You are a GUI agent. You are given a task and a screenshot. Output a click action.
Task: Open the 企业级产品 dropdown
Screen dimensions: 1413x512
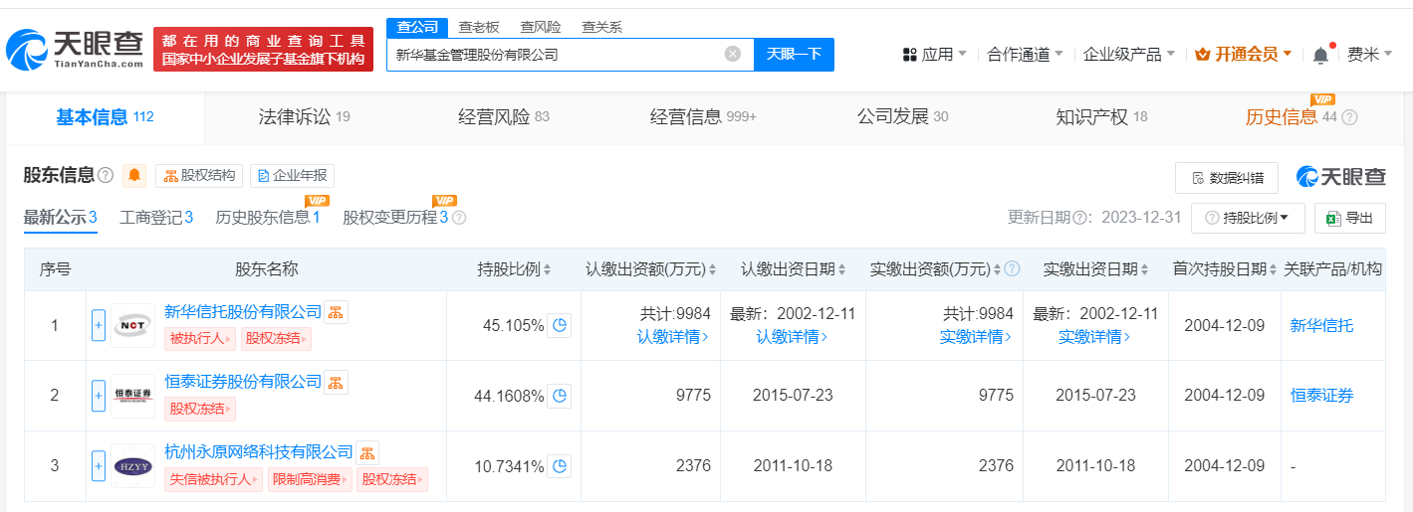1128,54
